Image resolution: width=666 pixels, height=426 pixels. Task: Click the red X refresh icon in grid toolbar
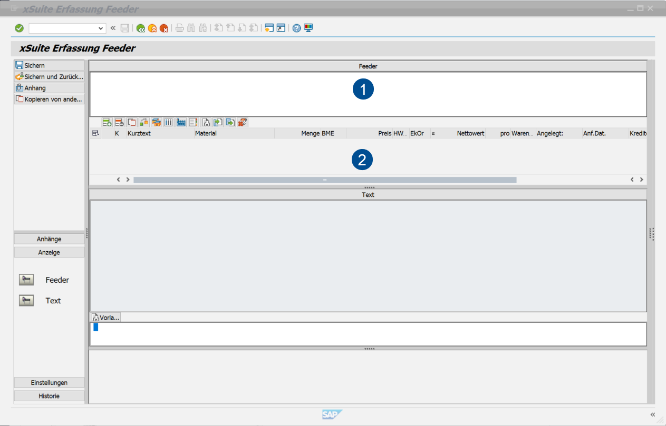[242, 122]
